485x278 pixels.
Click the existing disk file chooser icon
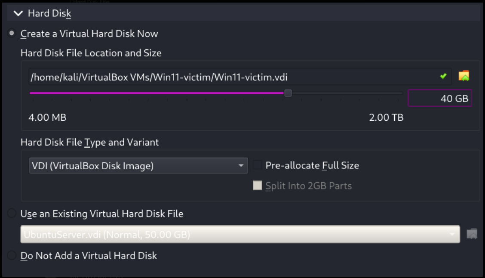(x=472, y=235)
